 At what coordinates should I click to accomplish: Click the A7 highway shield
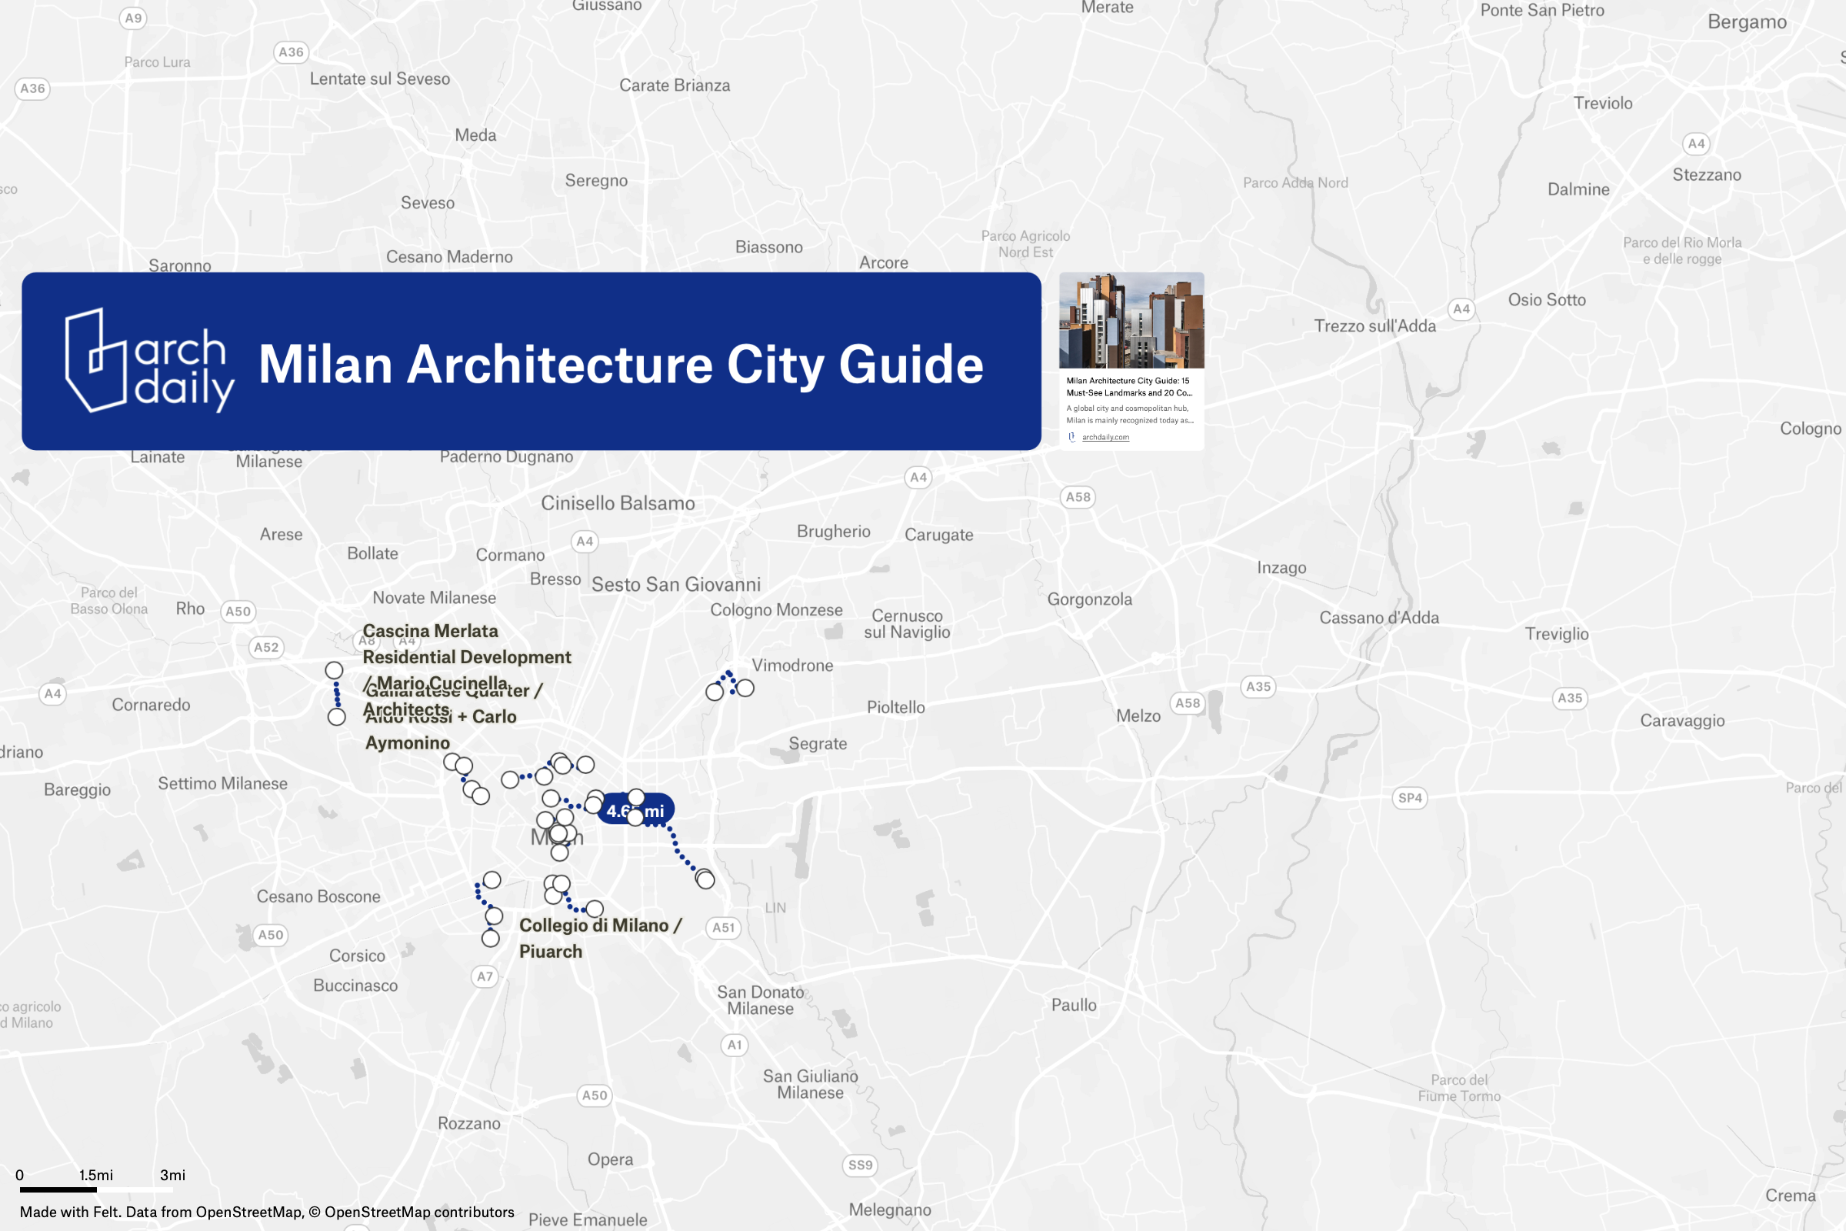[485, 976]
